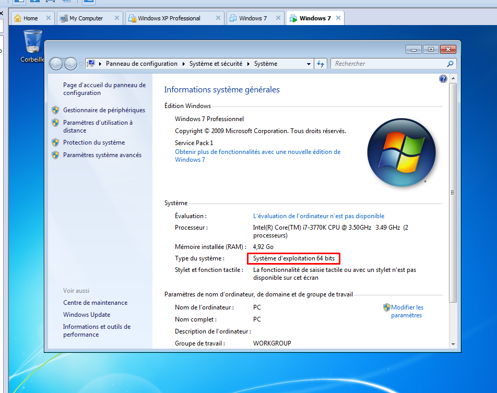Close the My Computer tab
497x393 pixels.
[x=117, y=18]
